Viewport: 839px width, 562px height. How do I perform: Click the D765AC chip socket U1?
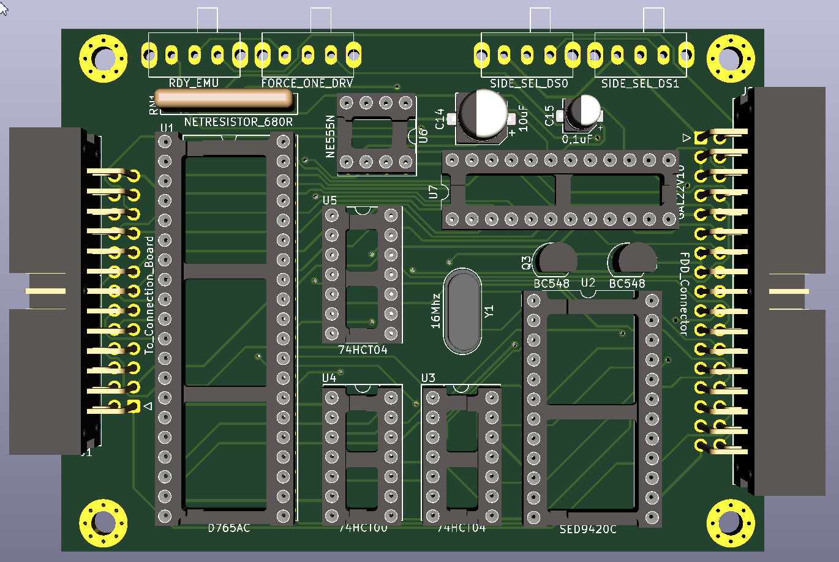[224, 329]
